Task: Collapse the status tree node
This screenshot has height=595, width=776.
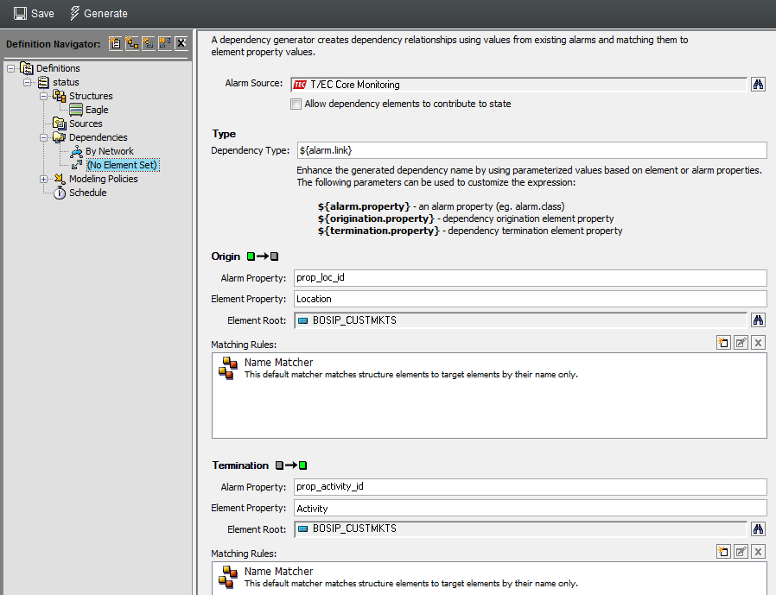Action: click(x=28, y=82)
